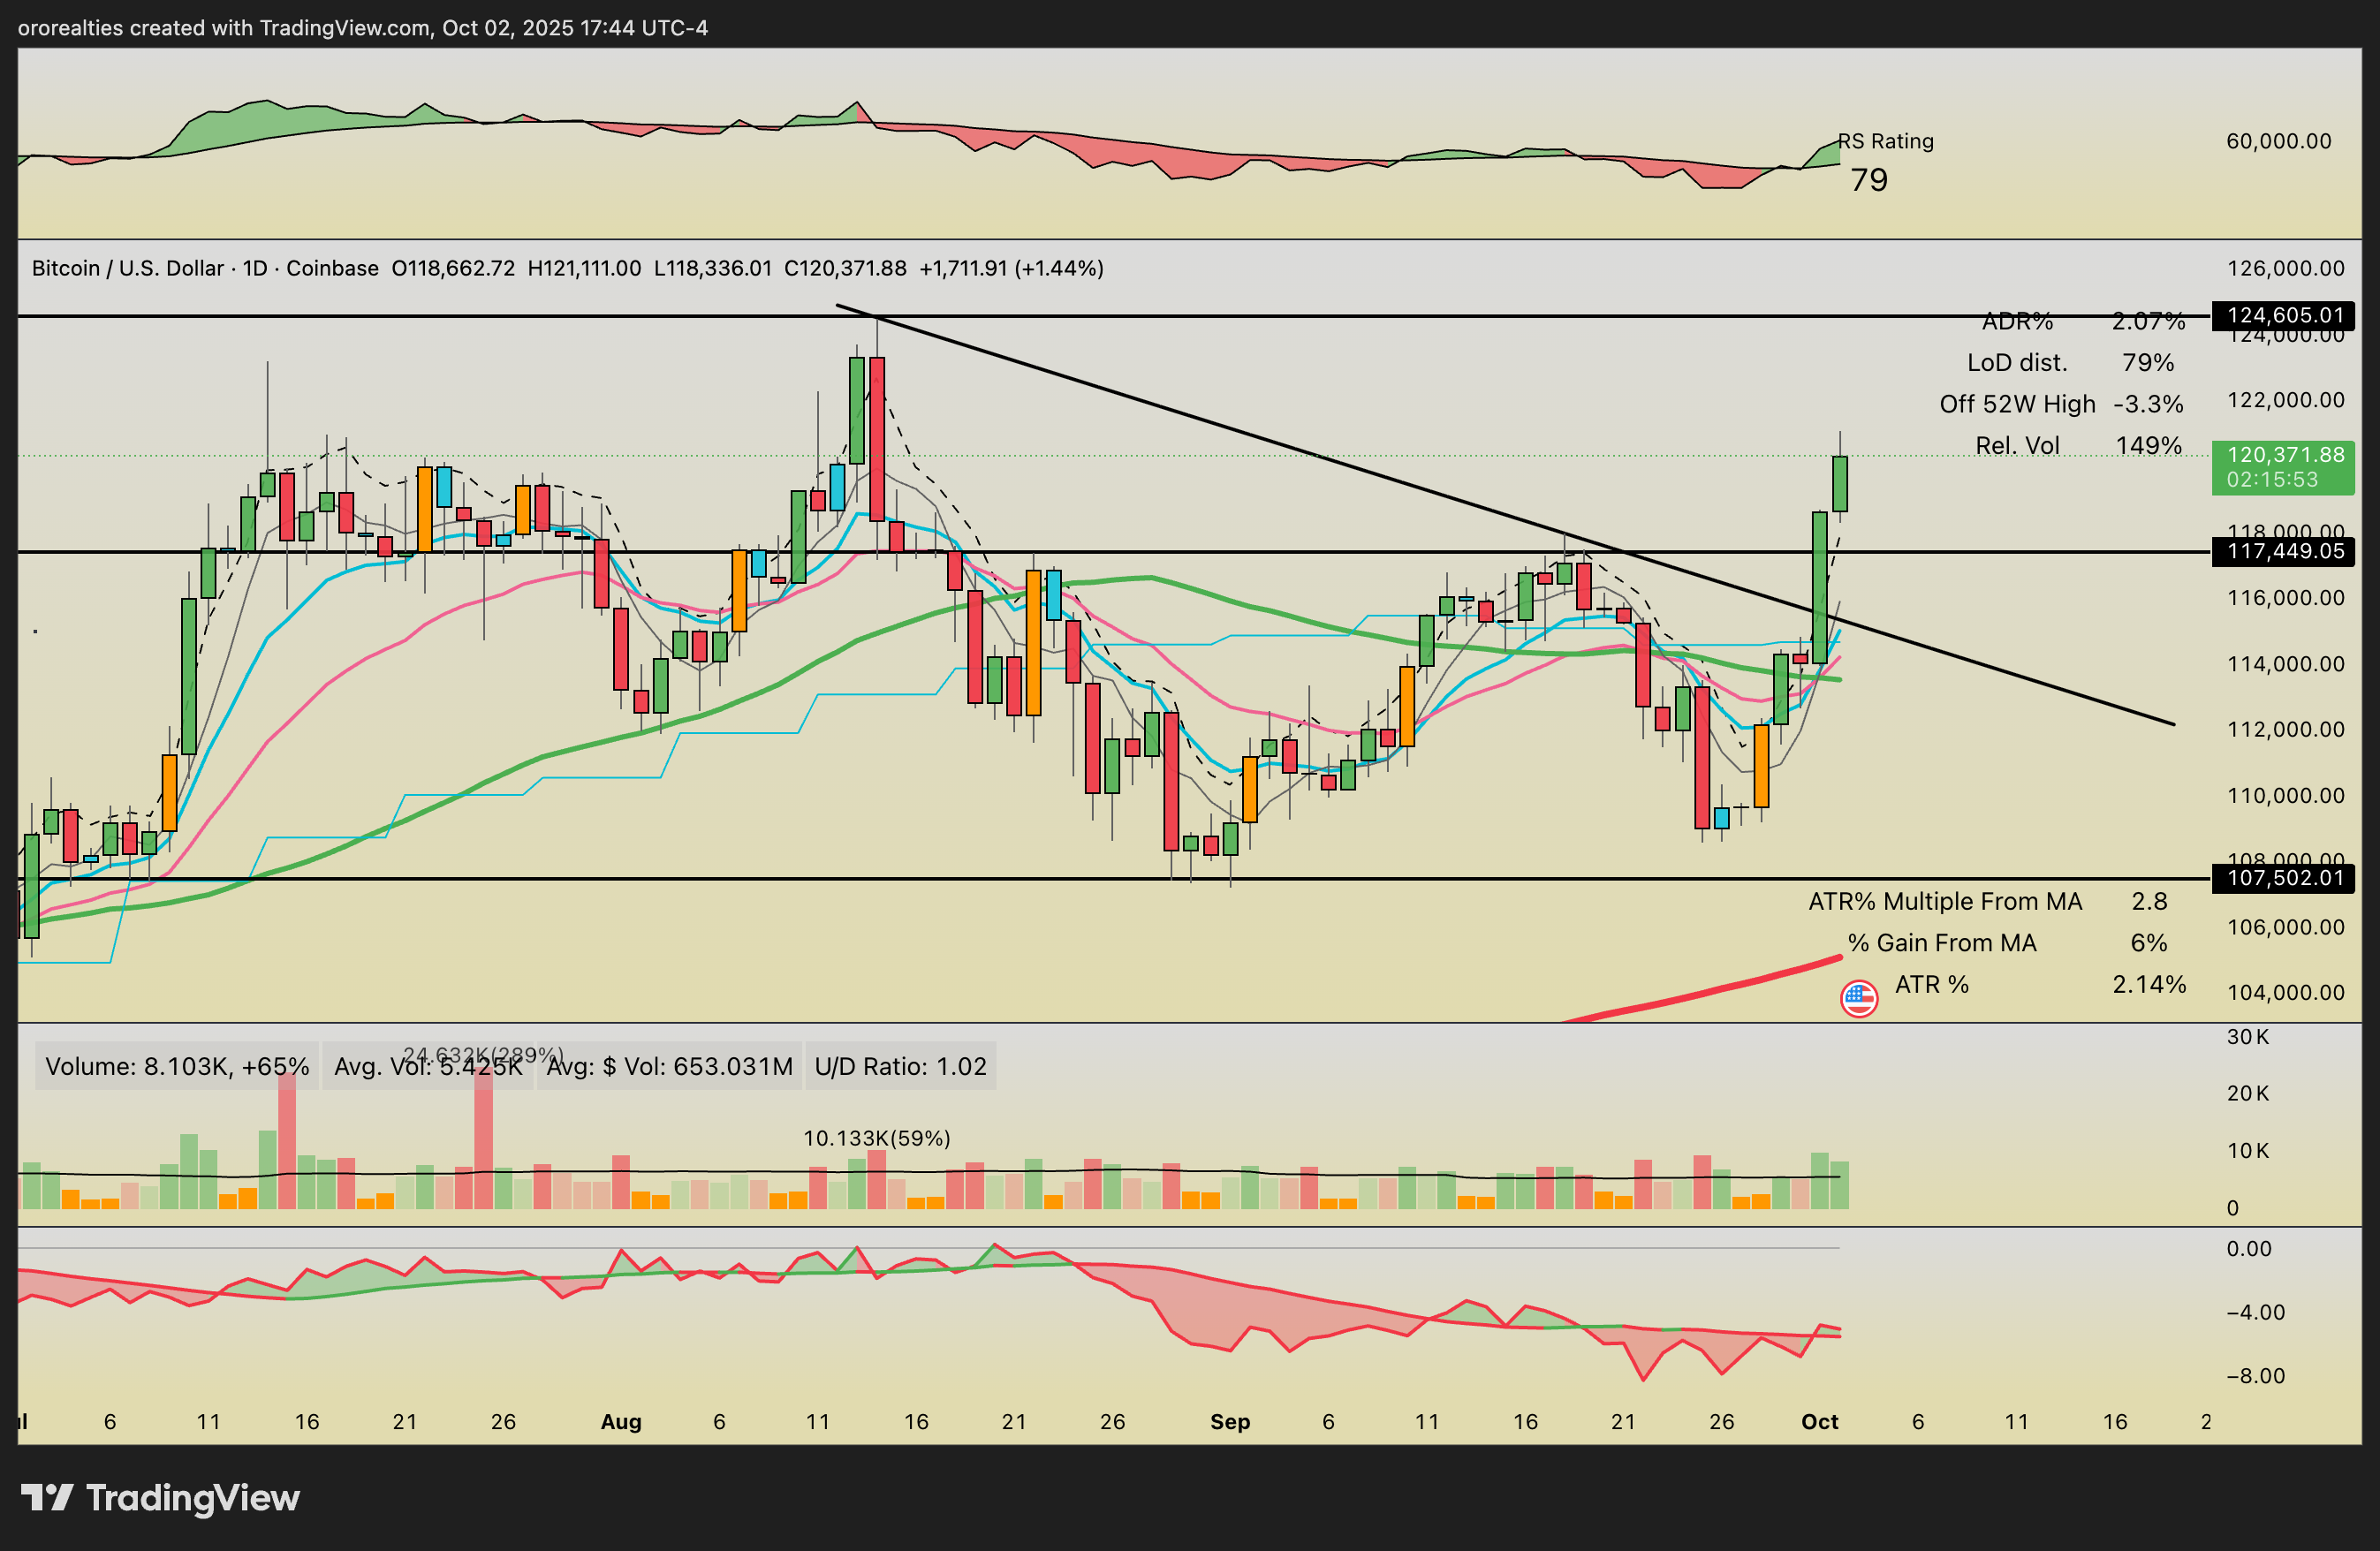Screen dimensions: 2380x1551
Task: Click the US flag icon near ATR %
Action: tap(1858, 998)
